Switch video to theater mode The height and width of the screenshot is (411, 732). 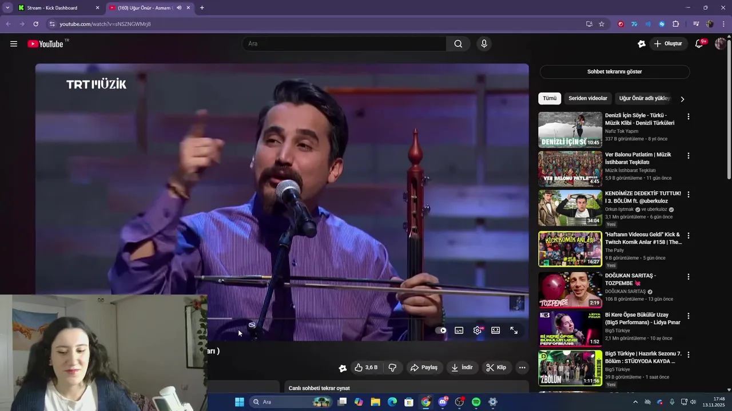[x=496, y=331]
